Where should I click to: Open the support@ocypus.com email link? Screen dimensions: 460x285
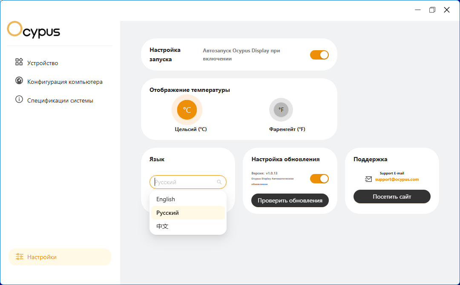(397, 179)
